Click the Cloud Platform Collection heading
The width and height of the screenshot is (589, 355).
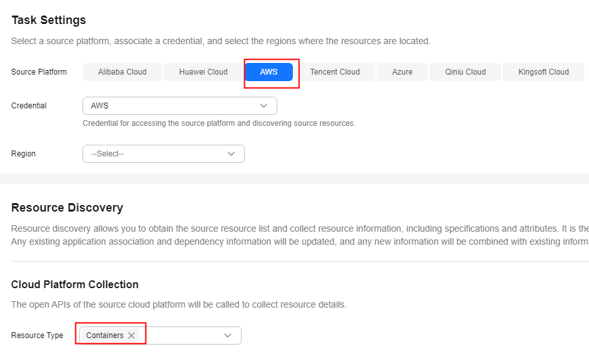coord(75,284)
